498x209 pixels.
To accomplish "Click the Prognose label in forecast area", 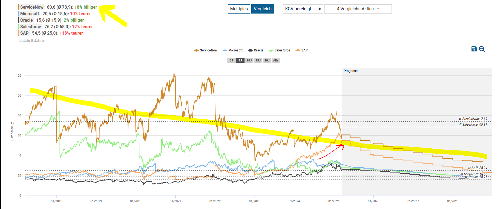I will pyautogui.click(x=350, y=71).
